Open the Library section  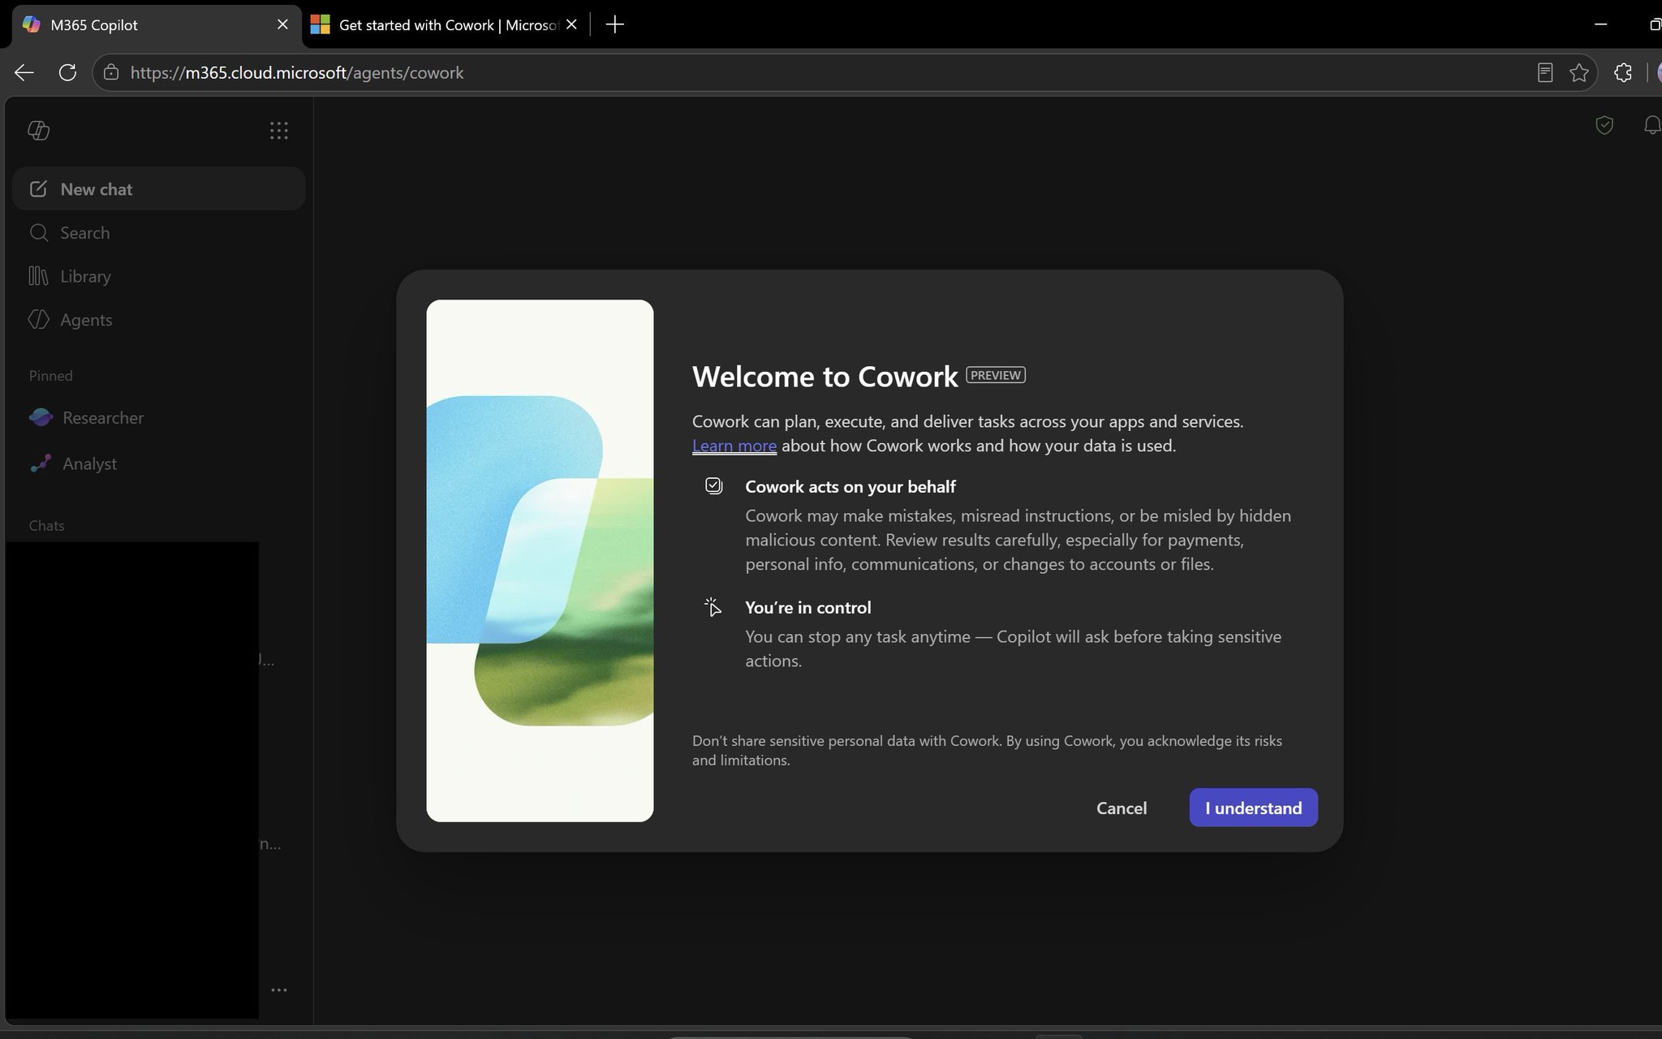(x=159, y=276)
